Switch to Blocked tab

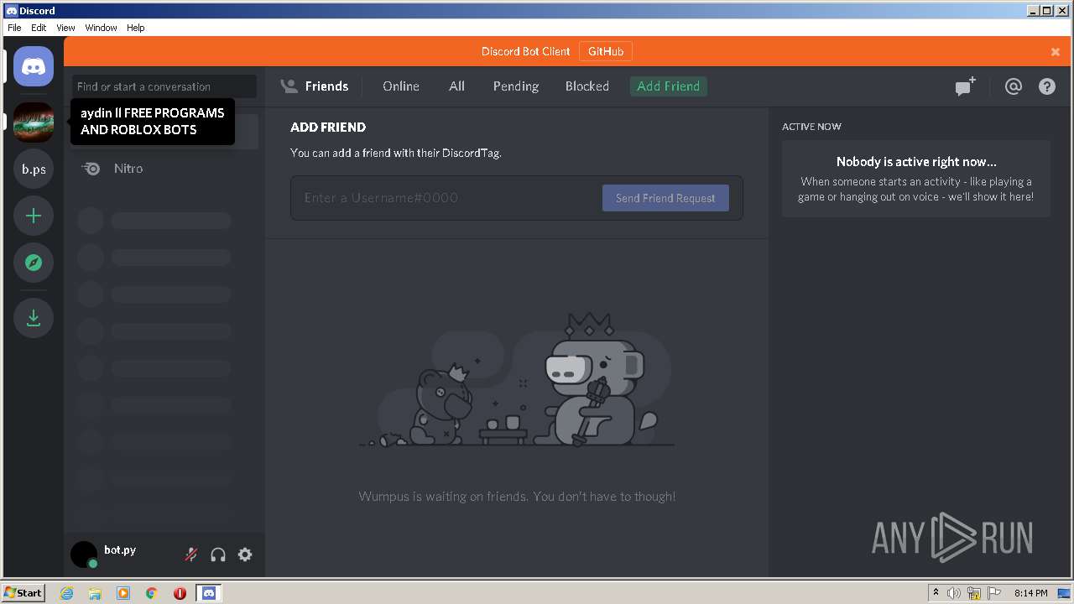(x=587, y=86)
